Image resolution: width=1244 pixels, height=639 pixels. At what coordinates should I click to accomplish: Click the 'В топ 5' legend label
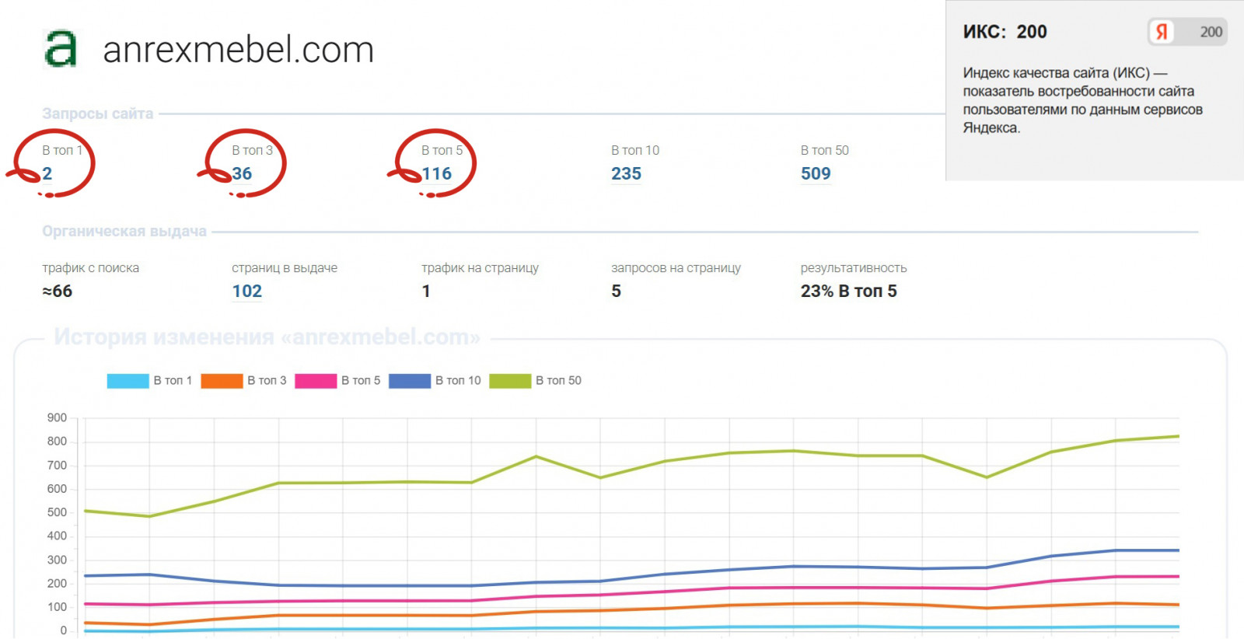(361, 381)
